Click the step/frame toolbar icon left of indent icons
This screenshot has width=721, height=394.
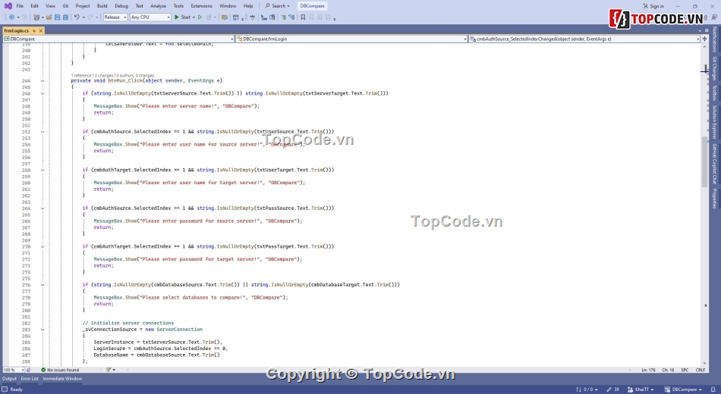pyautogui.click(x=252, y=17)
